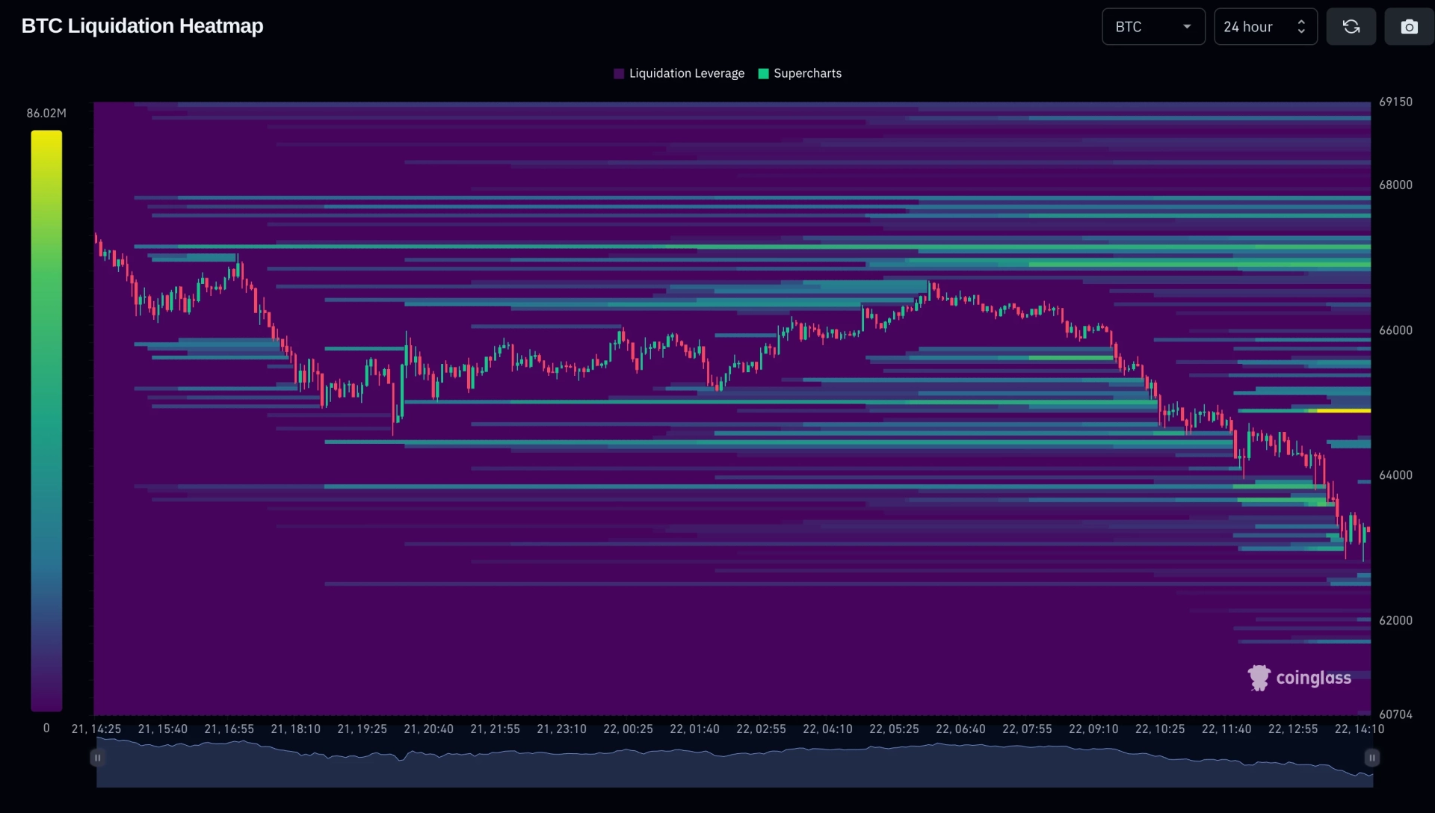Image resolution: width=1435 pixels, height=813 pixels.
Task: Open the BTC coin dropdown
Action: 1153,27
